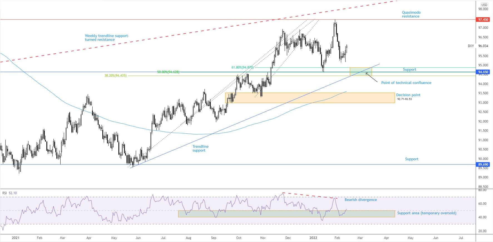Select the Decision point text label
The width and height of the screenshot is (493, 242).
(x=408, y=95)
